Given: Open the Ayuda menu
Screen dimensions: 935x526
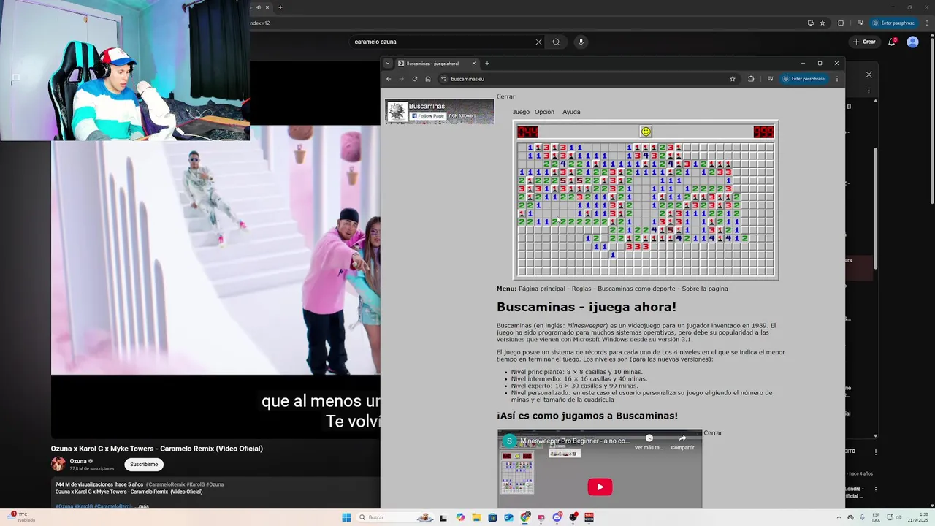Looking at the screenshot, I should coord(571,112).
